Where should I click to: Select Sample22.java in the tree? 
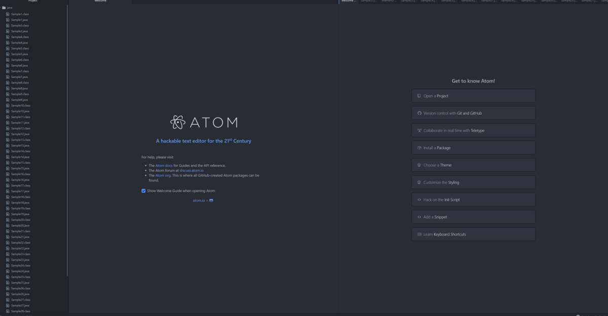click(20, 248)
